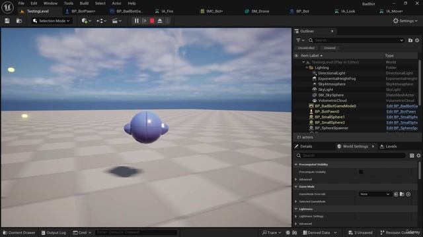This screenshot has width=423, height=237.
Task: Sort Outliner by the Type column
Action: 389,55
